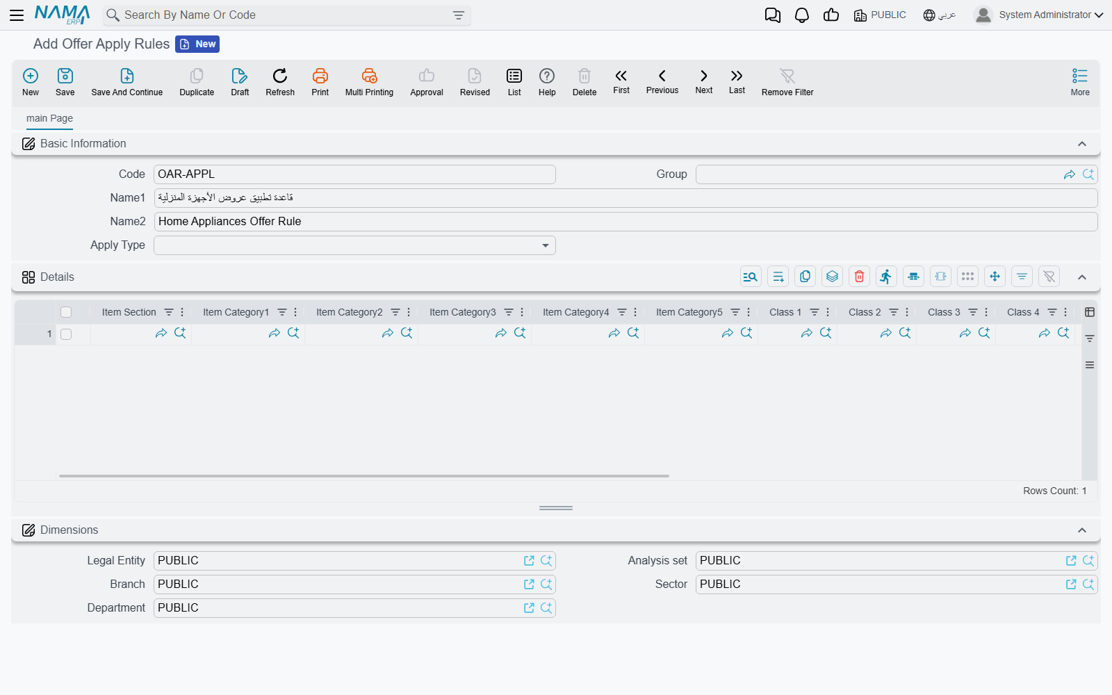Click the grid horizontal scrollbar
Image resolution: width=1112 pixels, height=695 pixels.
(364, 476)
